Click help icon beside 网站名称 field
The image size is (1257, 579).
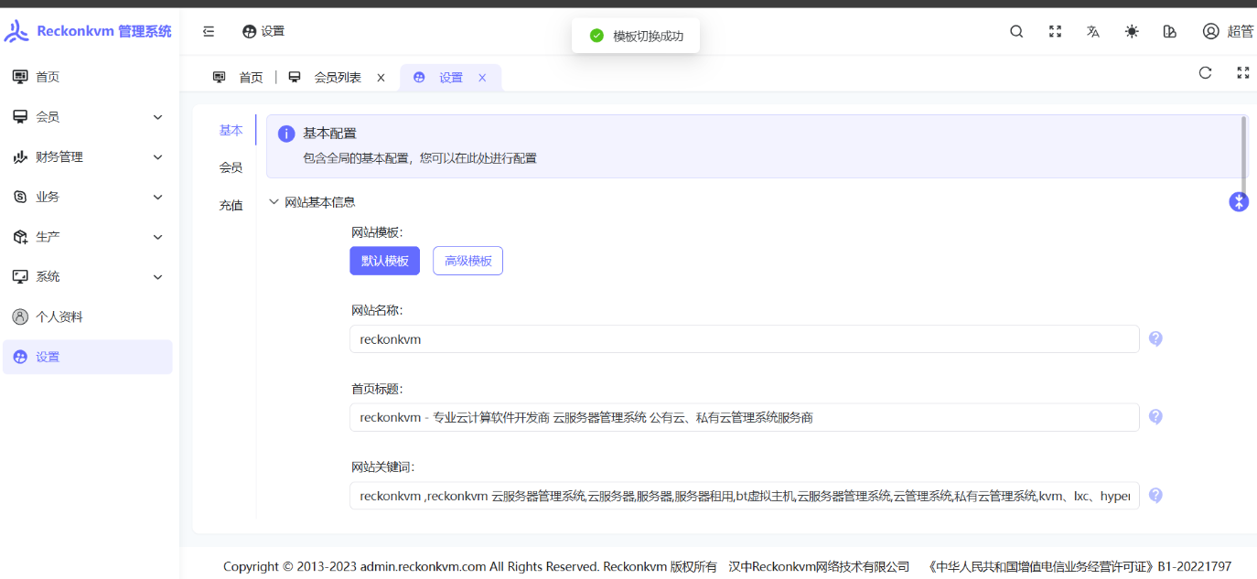click(x=1155, y=338)
